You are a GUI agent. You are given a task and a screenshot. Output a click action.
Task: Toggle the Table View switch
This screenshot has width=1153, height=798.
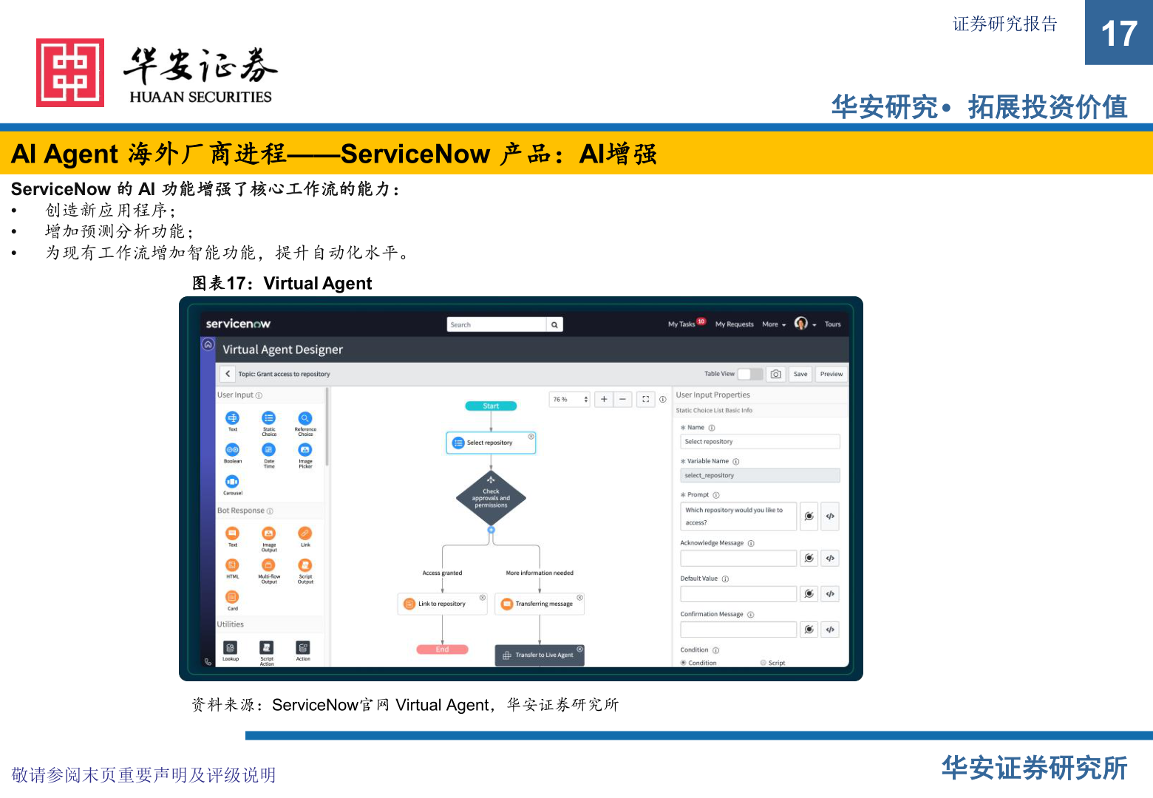click(750, 374)
